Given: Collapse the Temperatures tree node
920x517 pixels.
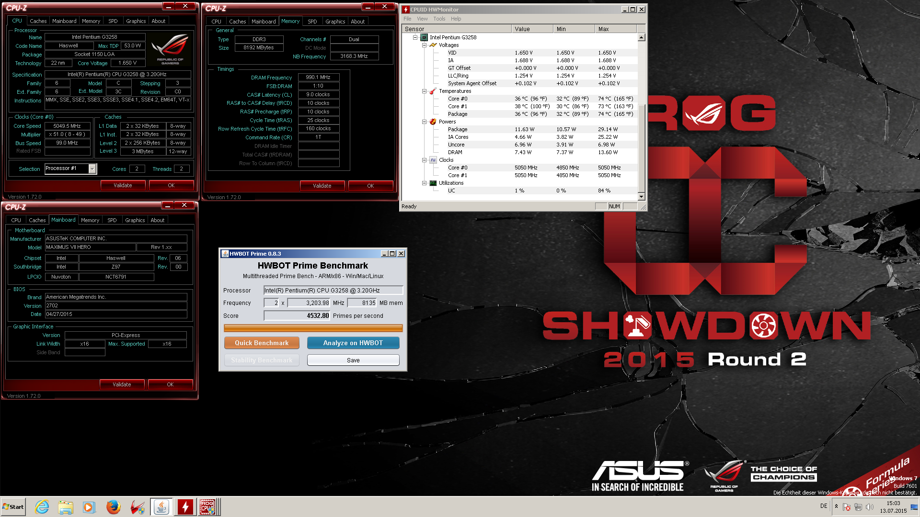Looking at the screenshot, I should point(424,91).
